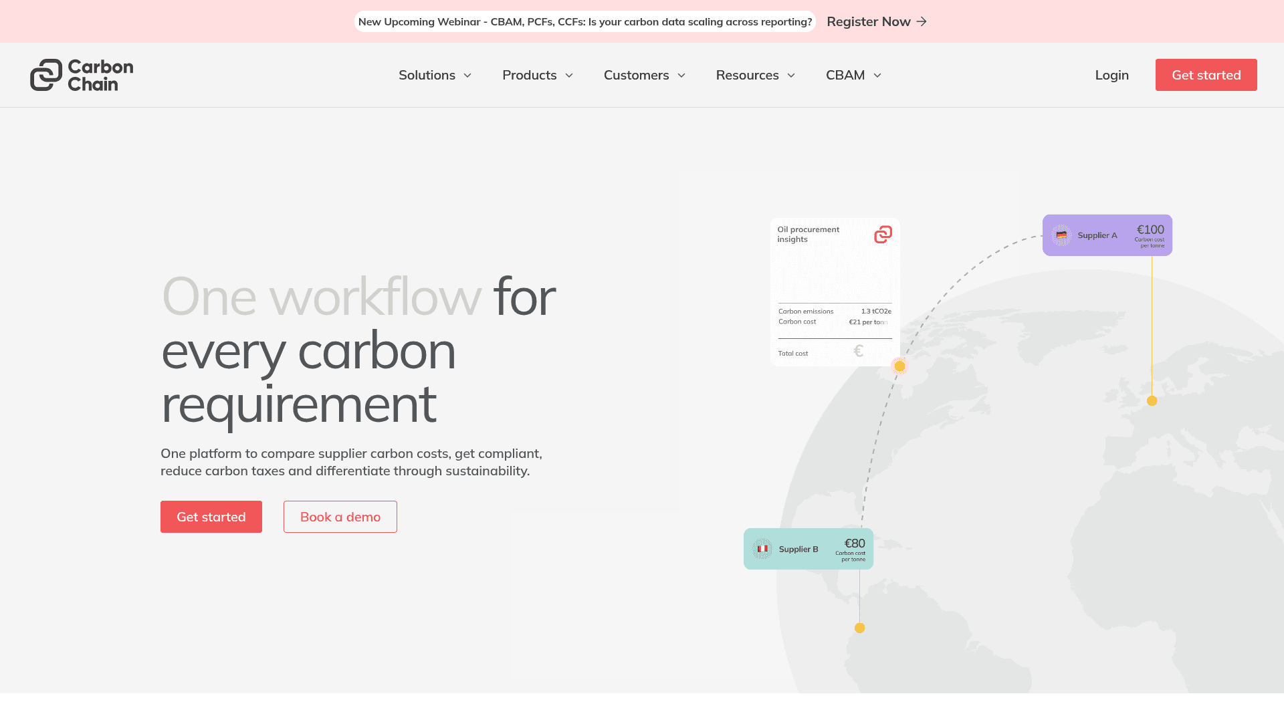1284x722 pixels.
Task: Expand the Products dropdown chevron
Action: point(569,76)
